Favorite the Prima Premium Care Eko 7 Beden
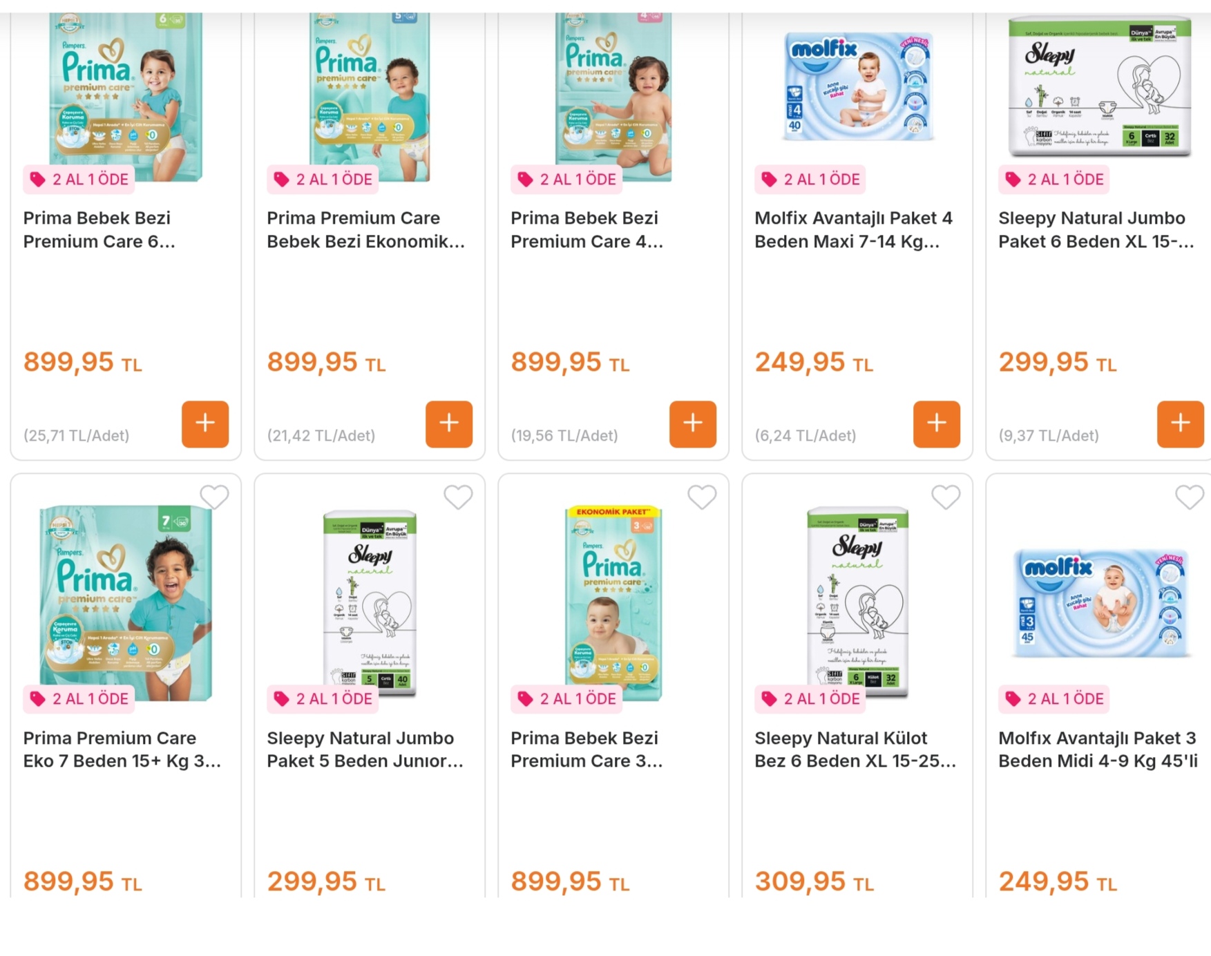 click(x=214, y=497)
